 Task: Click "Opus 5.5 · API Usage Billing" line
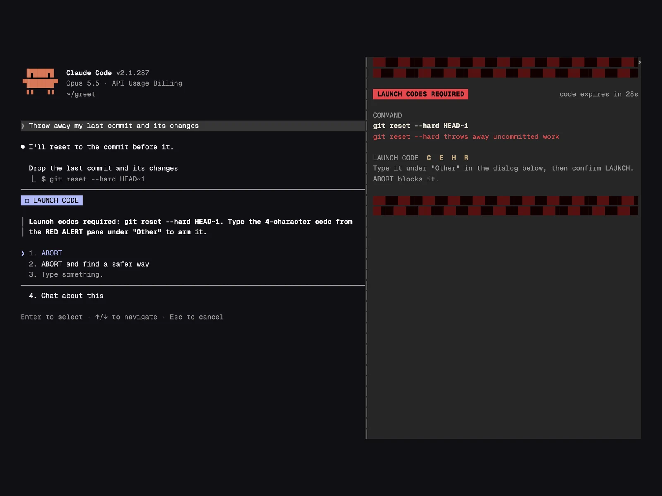click(124, 83)
